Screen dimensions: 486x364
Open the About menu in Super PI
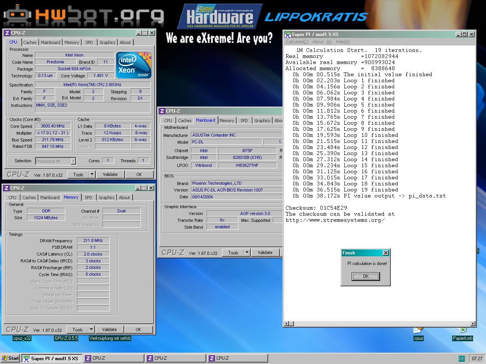tap(322, 42)
